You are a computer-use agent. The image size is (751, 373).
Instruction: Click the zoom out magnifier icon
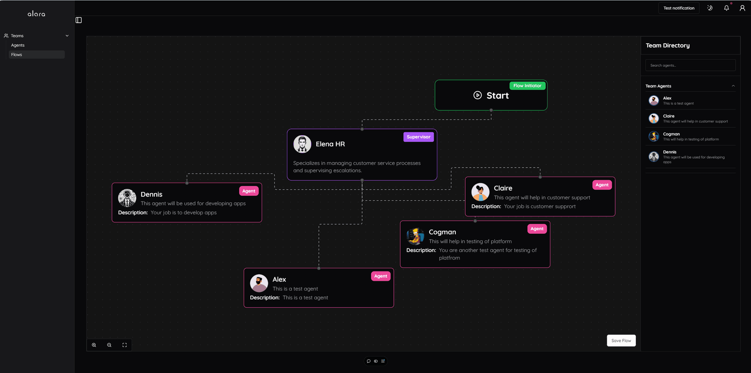click(x=109, y=345)
